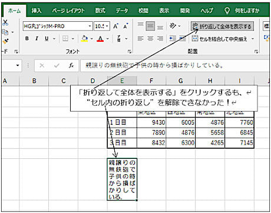Image resolution: width=271 pixels, height=213 pixels.
Task: Align text left
Action: [140, 39]
